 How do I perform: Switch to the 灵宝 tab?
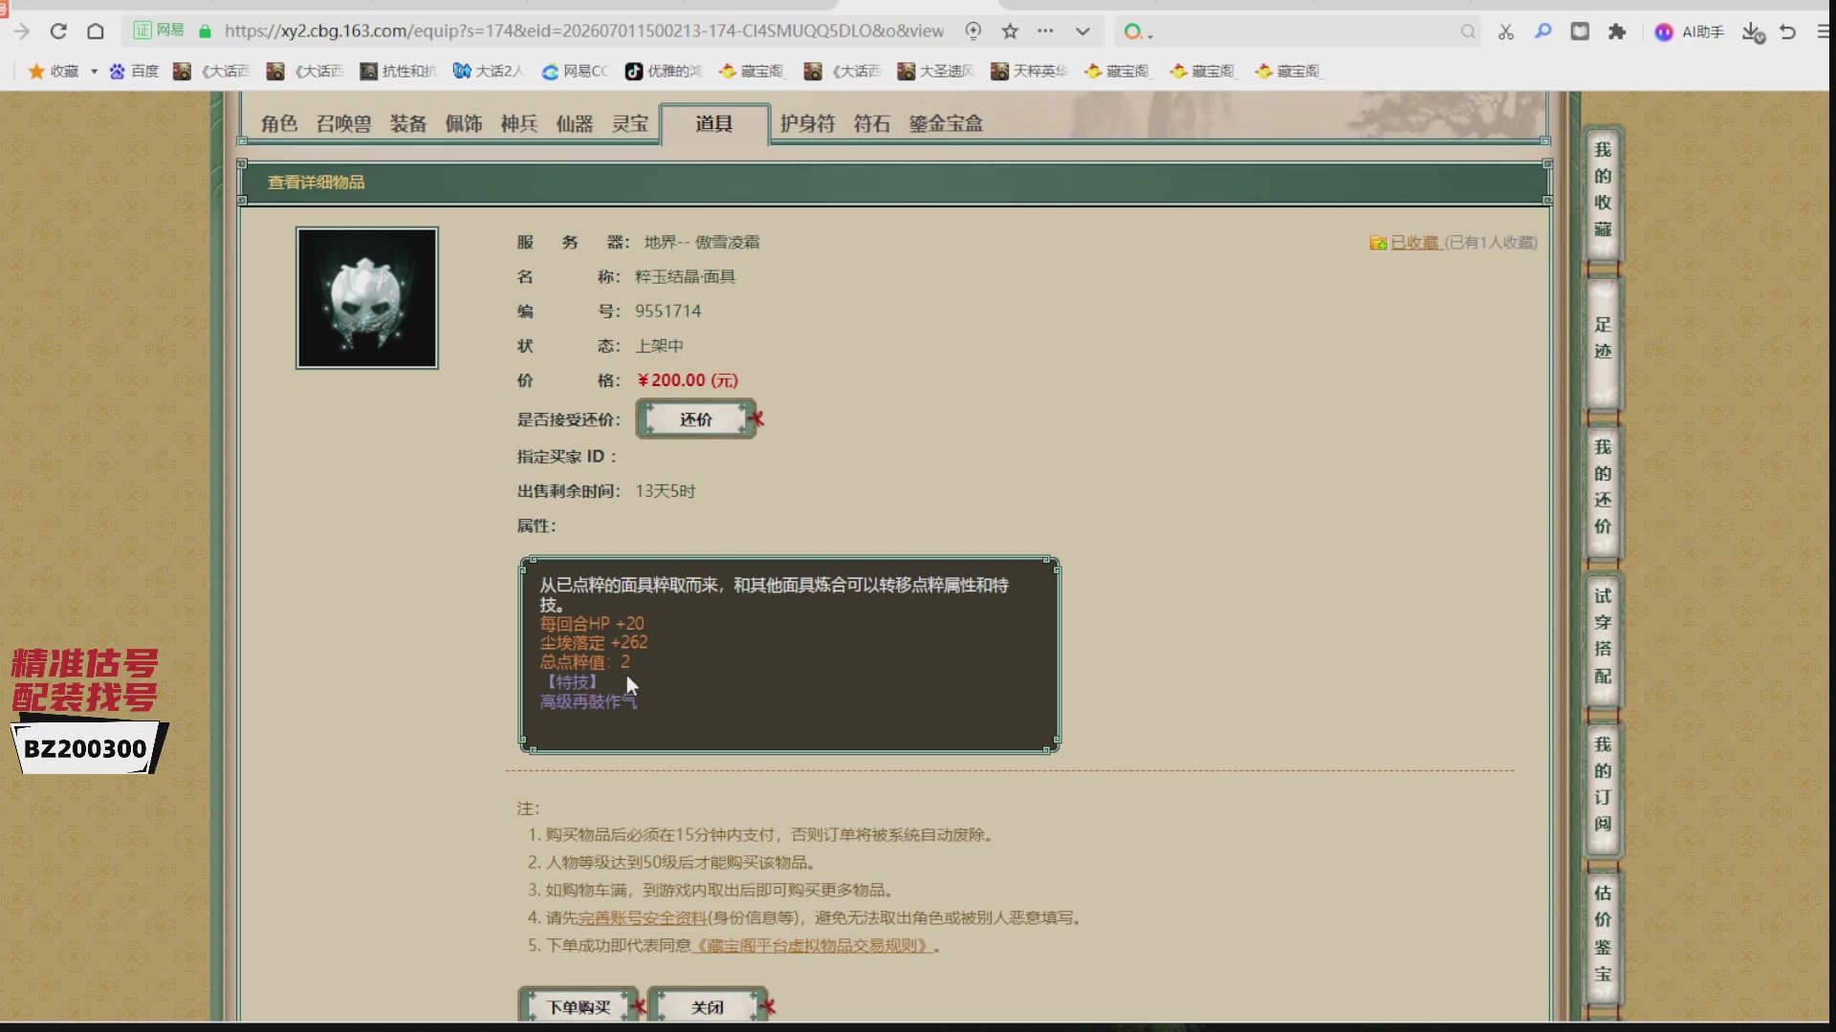point(630,123)
